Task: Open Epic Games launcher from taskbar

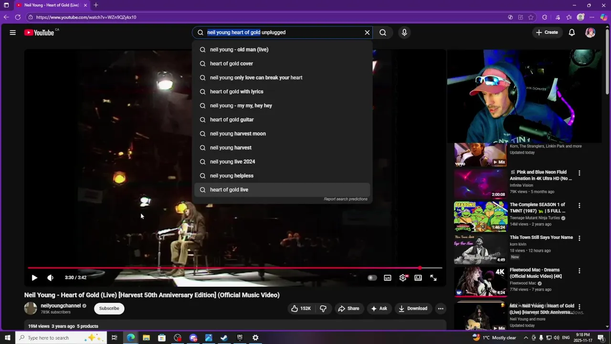Action: [x=240, y=338]
